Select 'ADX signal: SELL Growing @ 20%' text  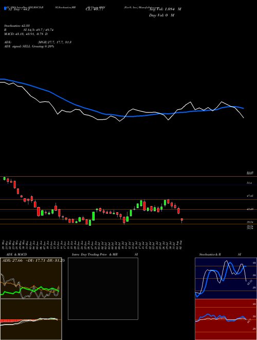click(x=29, y=46)
